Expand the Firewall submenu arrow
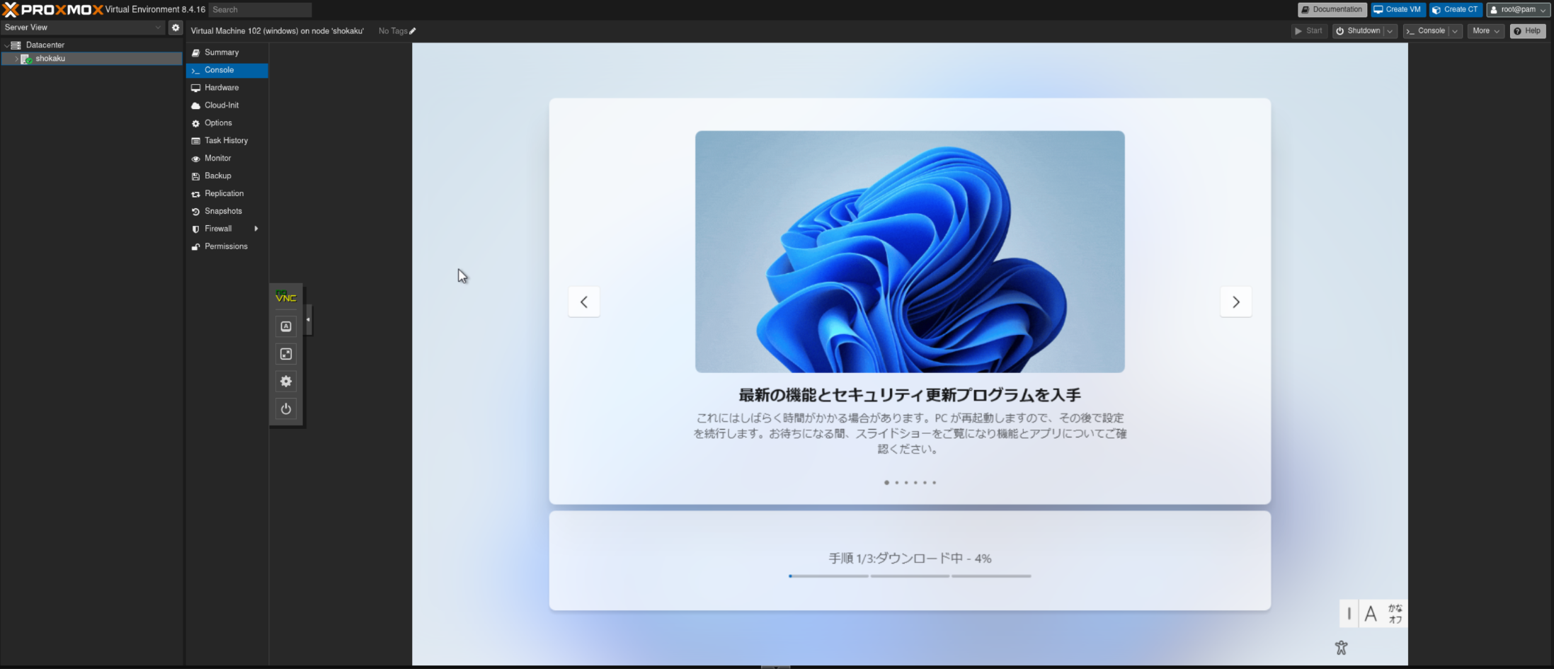 coord(256,229)
